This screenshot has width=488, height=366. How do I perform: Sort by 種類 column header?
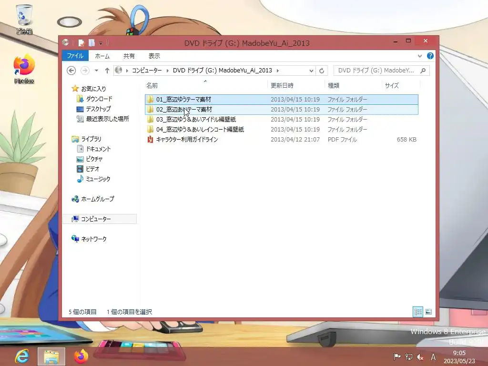tap(353, 85)
